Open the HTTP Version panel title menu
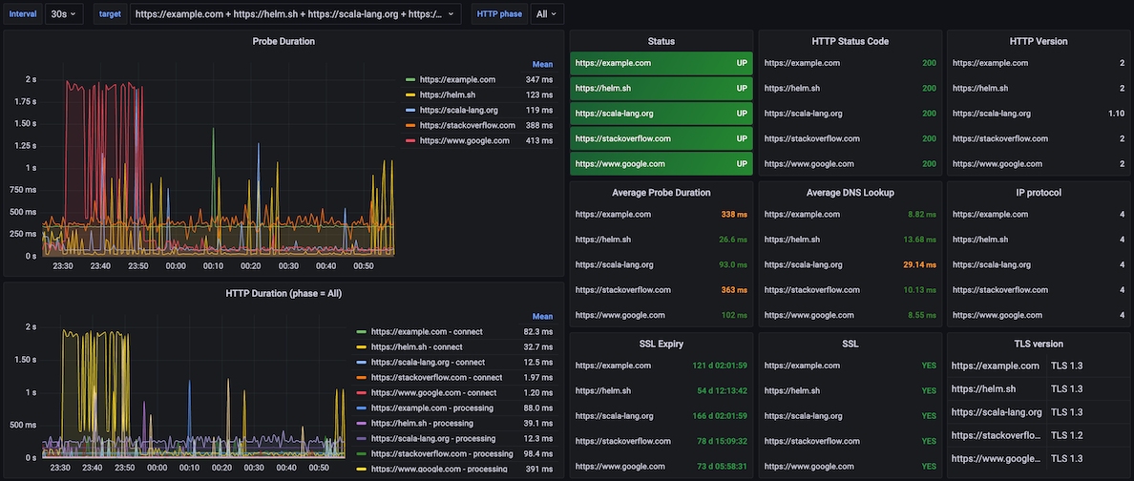The width and height of the screenshot is (1134, 481). [x=1038, y=41]
